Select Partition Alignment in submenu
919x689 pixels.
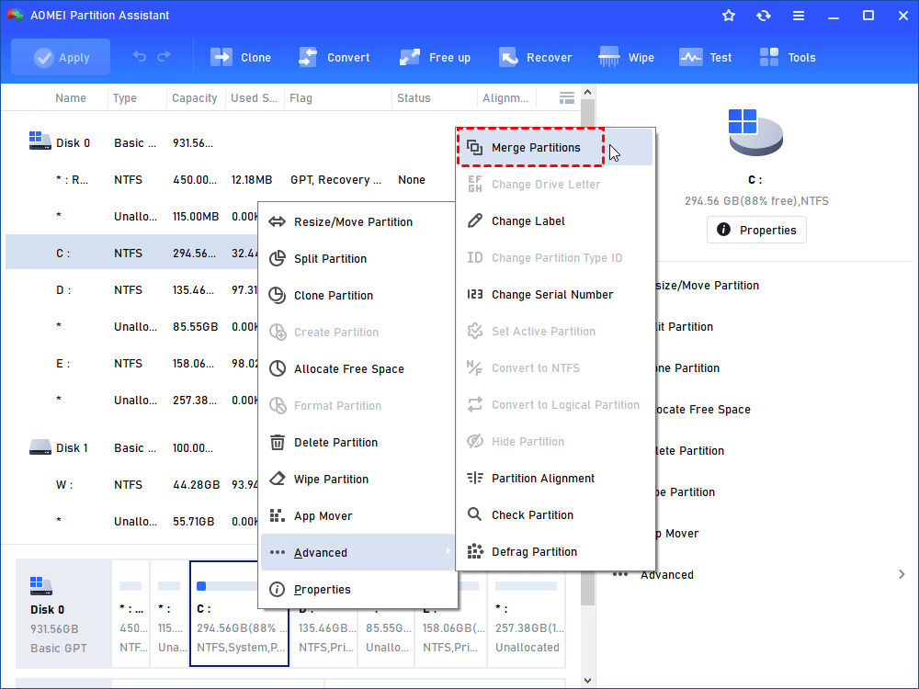(x=554, y=478)
